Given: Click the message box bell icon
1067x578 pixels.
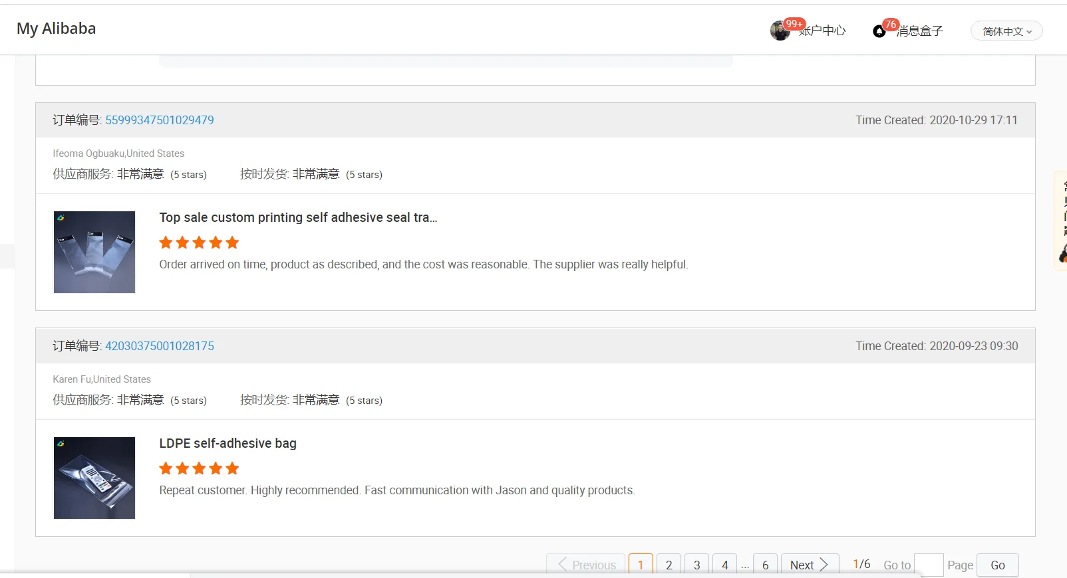Looking at the screenshot, I should point(879,31).
